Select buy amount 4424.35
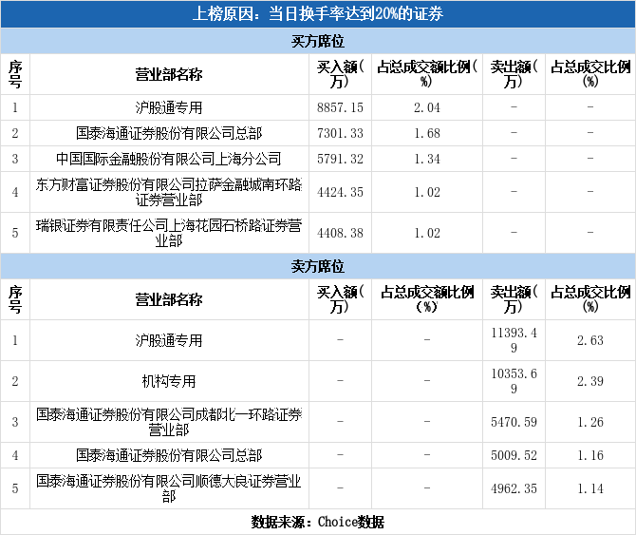Image resolution: width=636 pixels, height=535 pixels. pos(340,192)
